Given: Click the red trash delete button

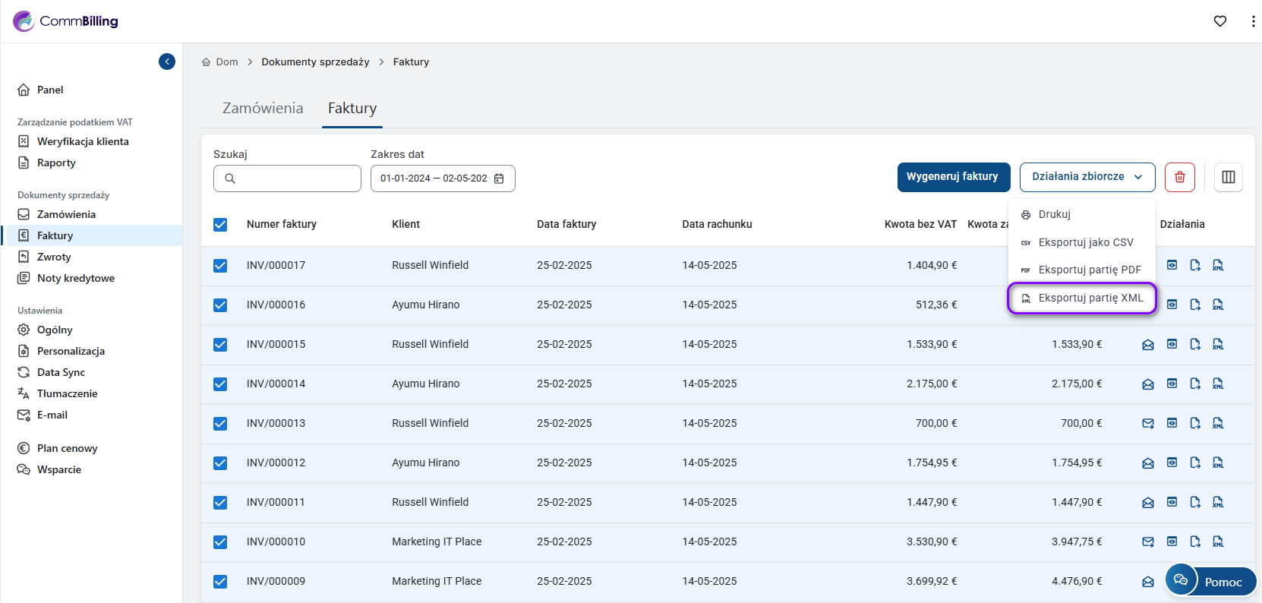Looking at the screenshot, I should (1179, 177).
